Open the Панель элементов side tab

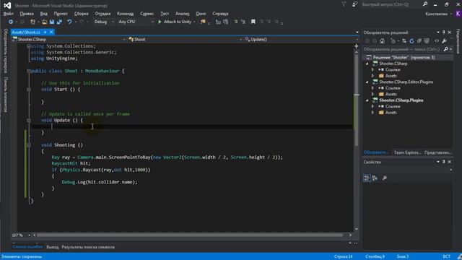pos(5,95)
